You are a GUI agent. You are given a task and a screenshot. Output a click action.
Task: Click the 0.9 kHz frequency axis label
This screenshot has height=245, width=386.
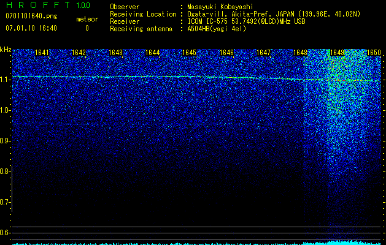(x=5, y=141)
